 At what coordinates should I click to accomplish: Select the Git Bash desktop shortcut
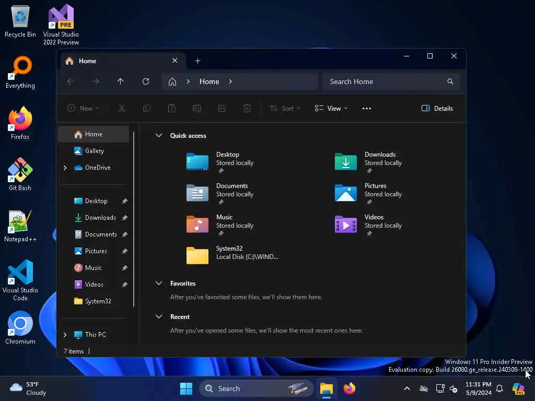(20, 174)
